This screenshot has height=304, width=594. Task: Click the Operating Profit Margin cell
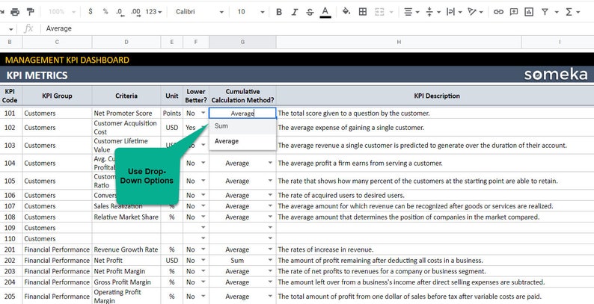[x=126, y=296]
